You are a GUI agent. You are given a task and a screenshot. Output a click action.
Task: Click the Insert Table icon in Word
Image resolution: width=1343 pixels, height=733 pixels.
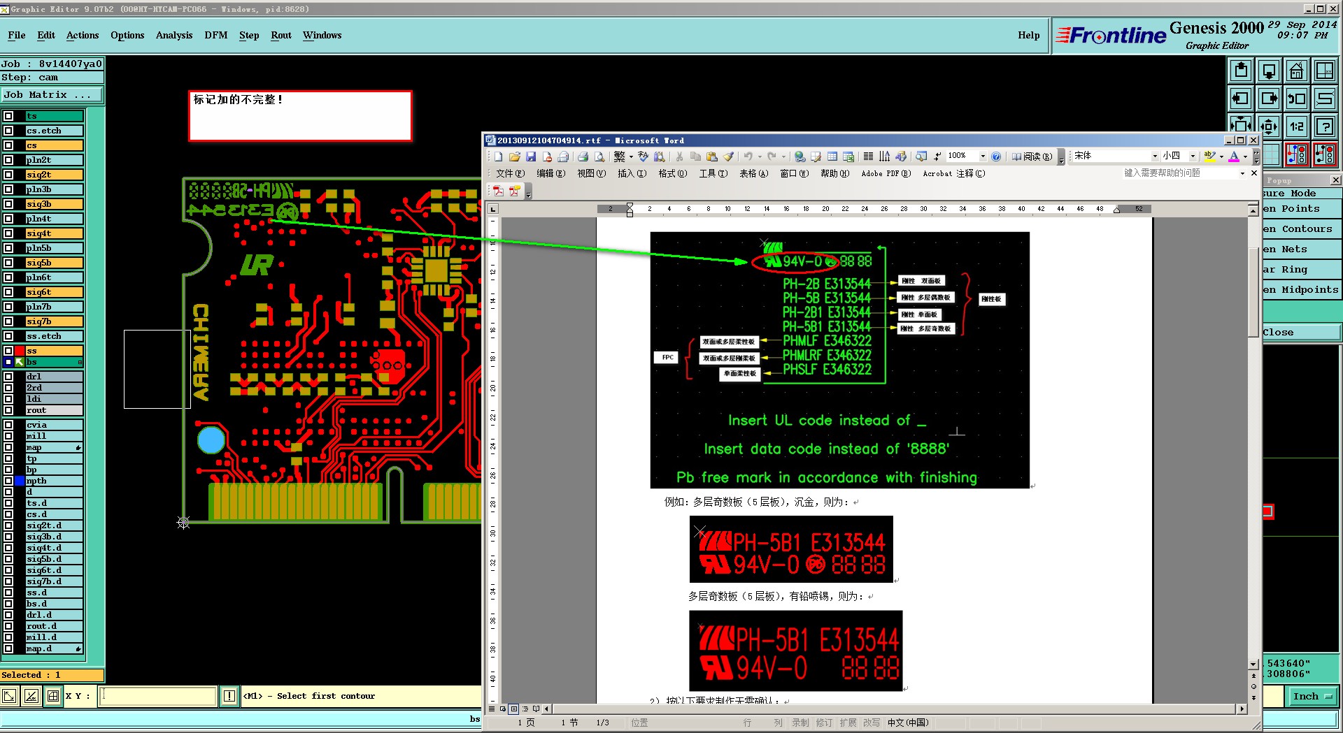832,157
